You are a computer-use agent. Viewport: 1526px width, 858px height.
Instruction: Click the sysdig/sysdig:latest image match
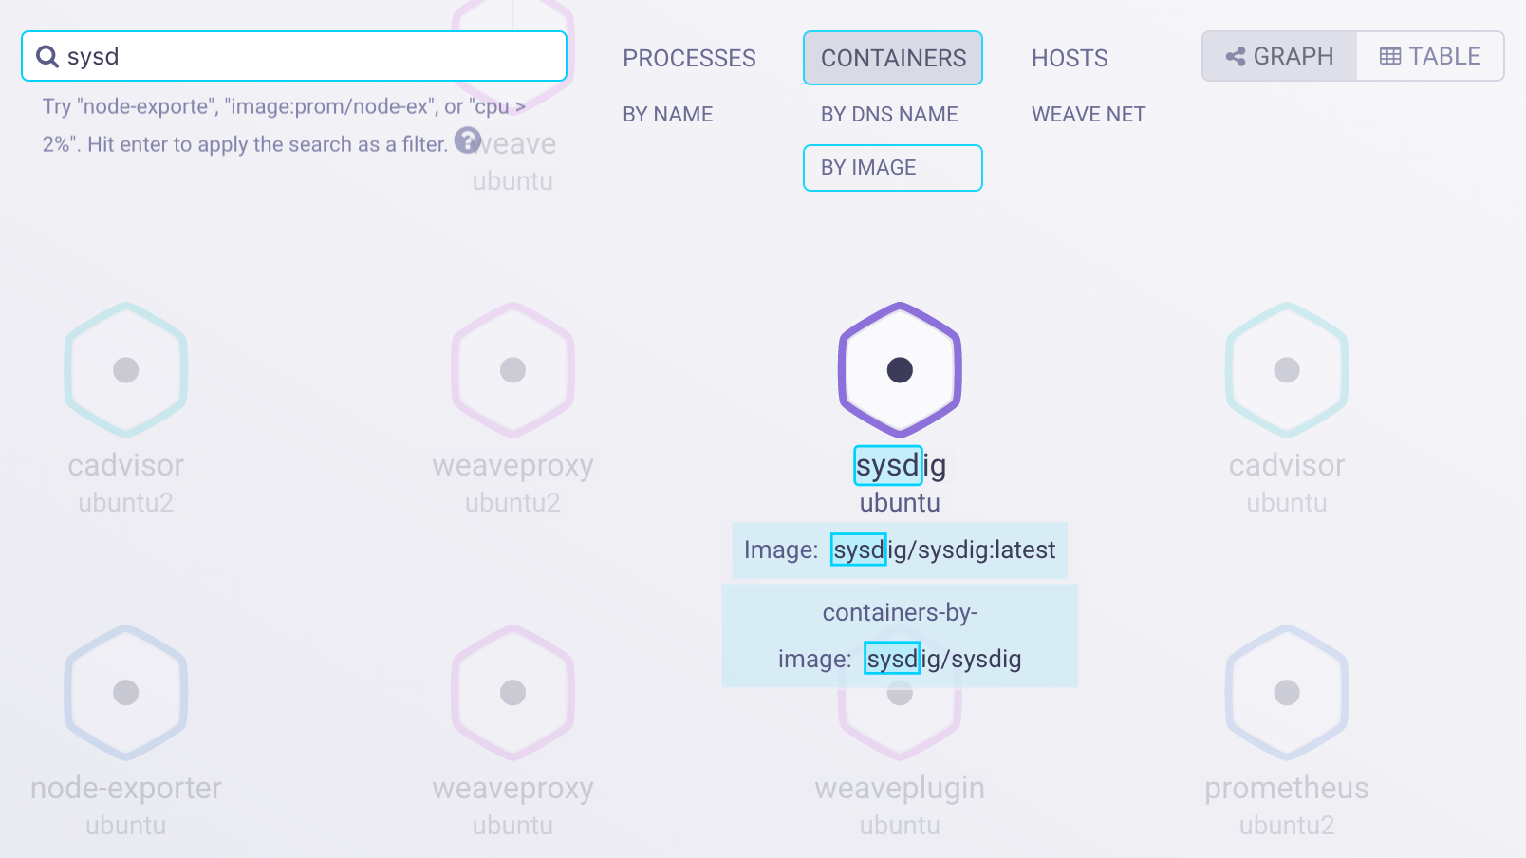click(944, 550)
